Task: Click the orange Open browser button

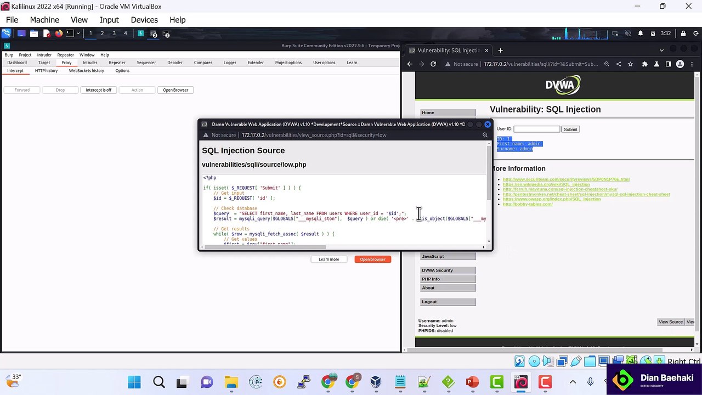Action: pos(373,259)
